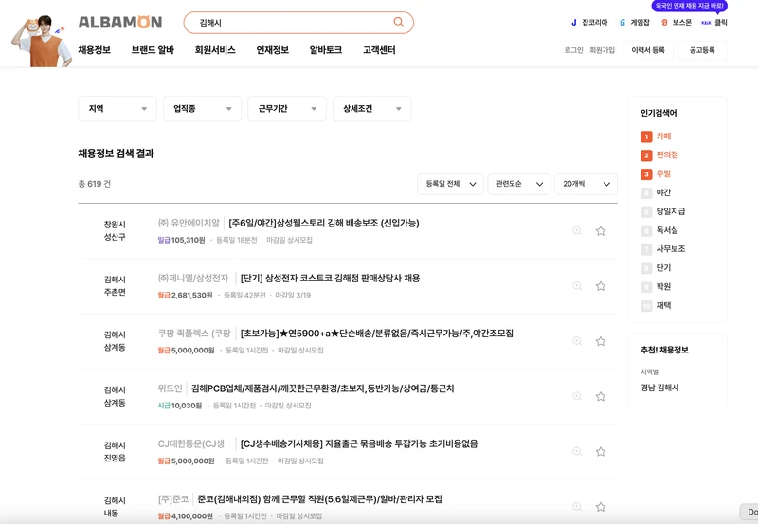The height and width of the screenshot is (524, 758).
Task: Open the 잡코리아 site icon link
Action: point(588,22)
